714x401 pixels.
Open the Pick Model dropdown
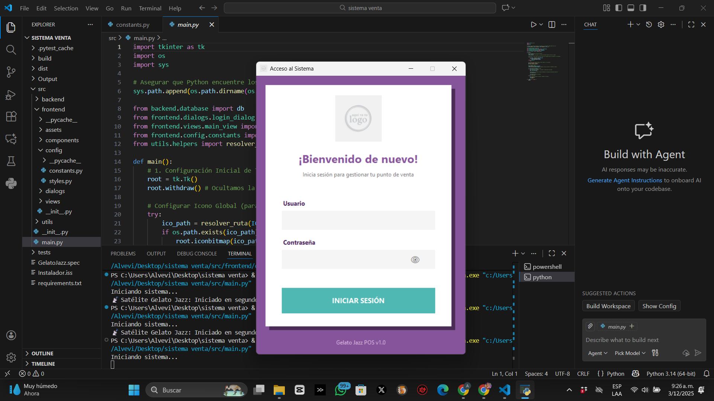(630, 353)
